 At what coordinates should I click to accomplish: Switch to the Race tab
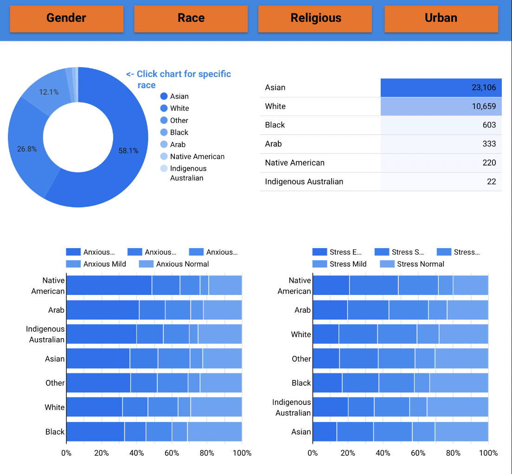(x=191, y=19)
